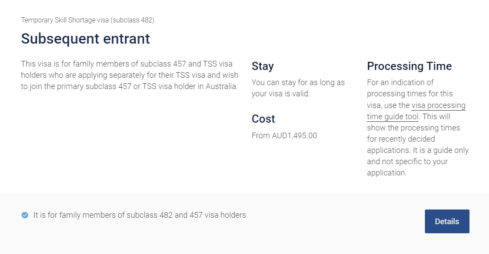The width and height of the screenshot is (489, 254).
Task: Click the Details button
Action: point(447,221)
